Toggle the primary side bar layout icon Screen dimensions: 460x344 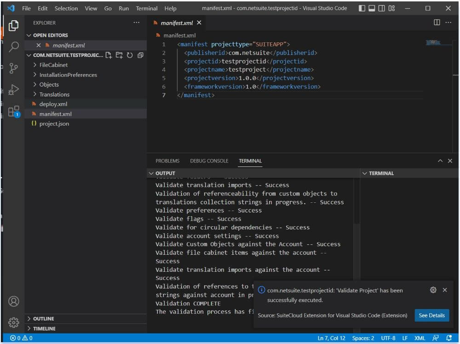[362, 8]
